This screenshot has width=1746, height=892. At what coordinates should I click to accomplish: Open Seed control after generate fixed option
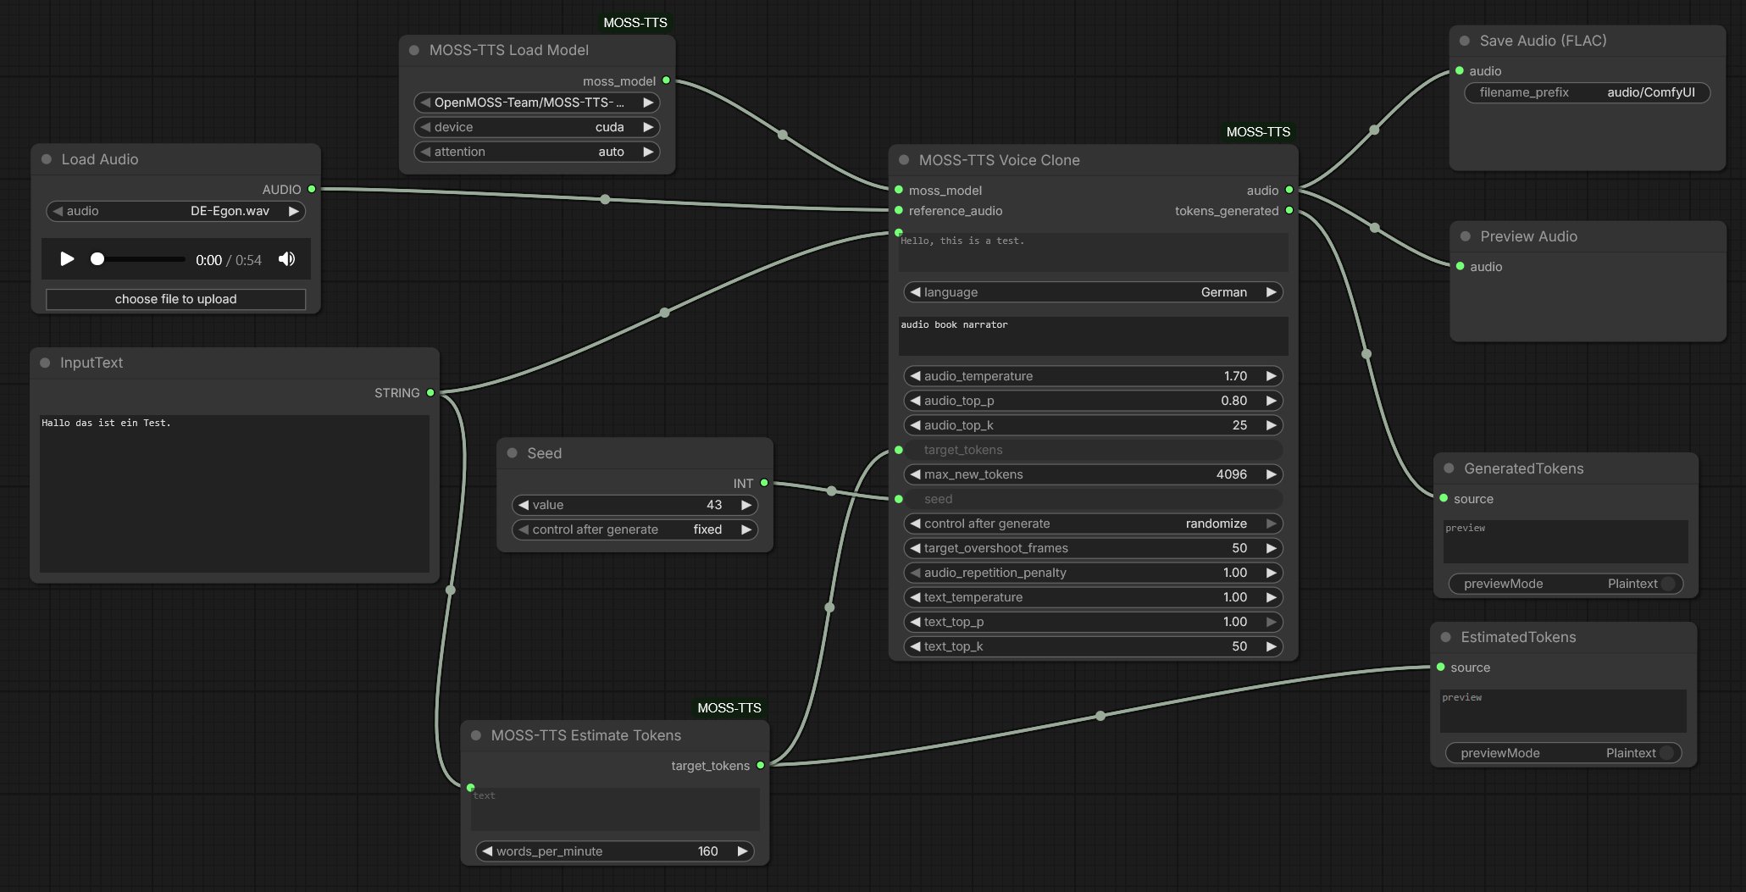(635, 529)
